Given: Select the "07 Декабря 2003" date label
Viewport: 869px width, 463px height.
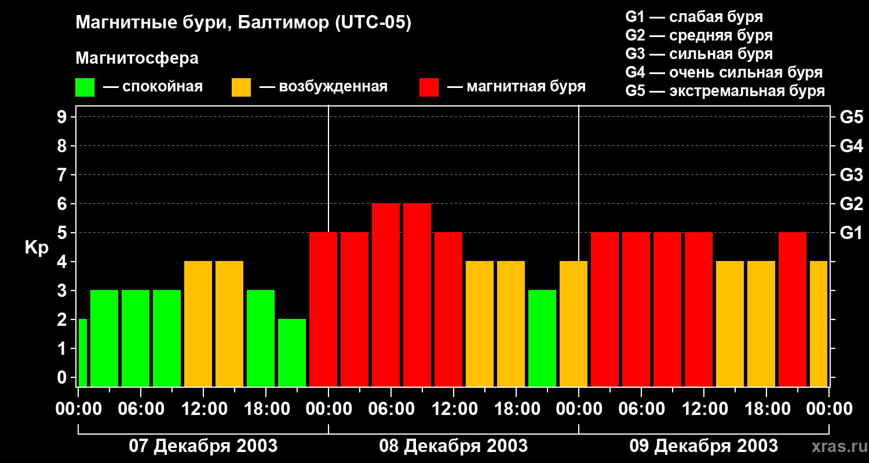Looking at the screenshot, I should (203, 446).
